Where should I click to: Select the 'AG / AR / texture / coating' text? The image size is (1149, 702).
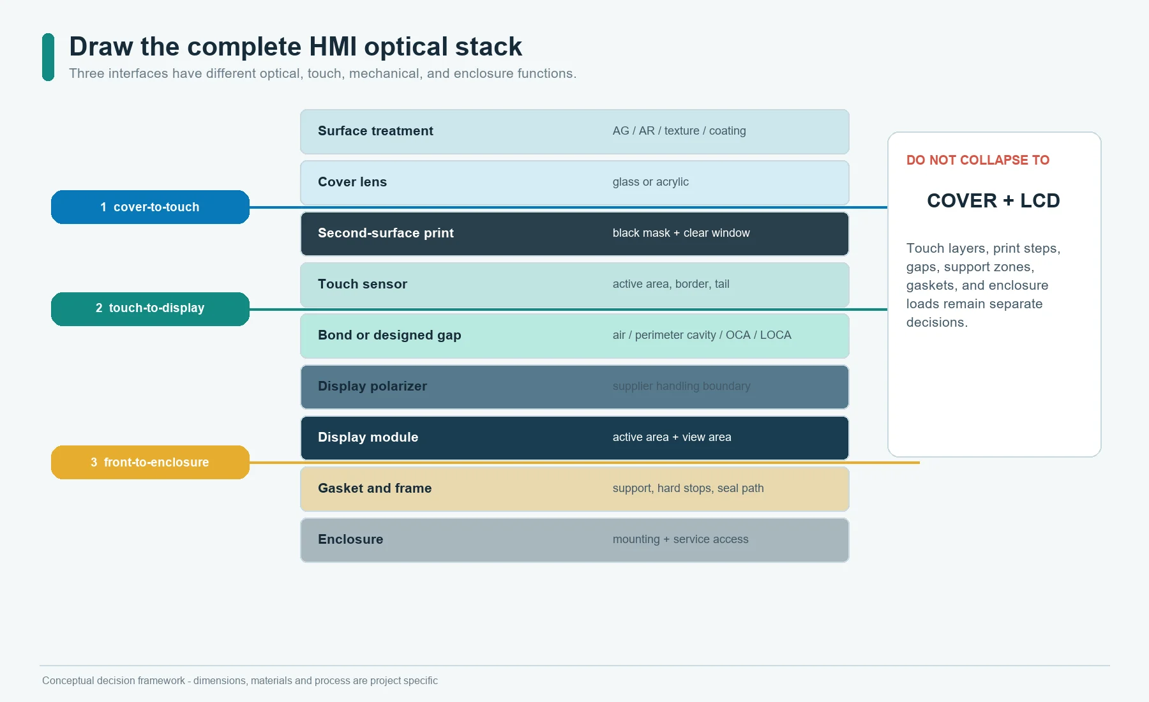(679, 131)
